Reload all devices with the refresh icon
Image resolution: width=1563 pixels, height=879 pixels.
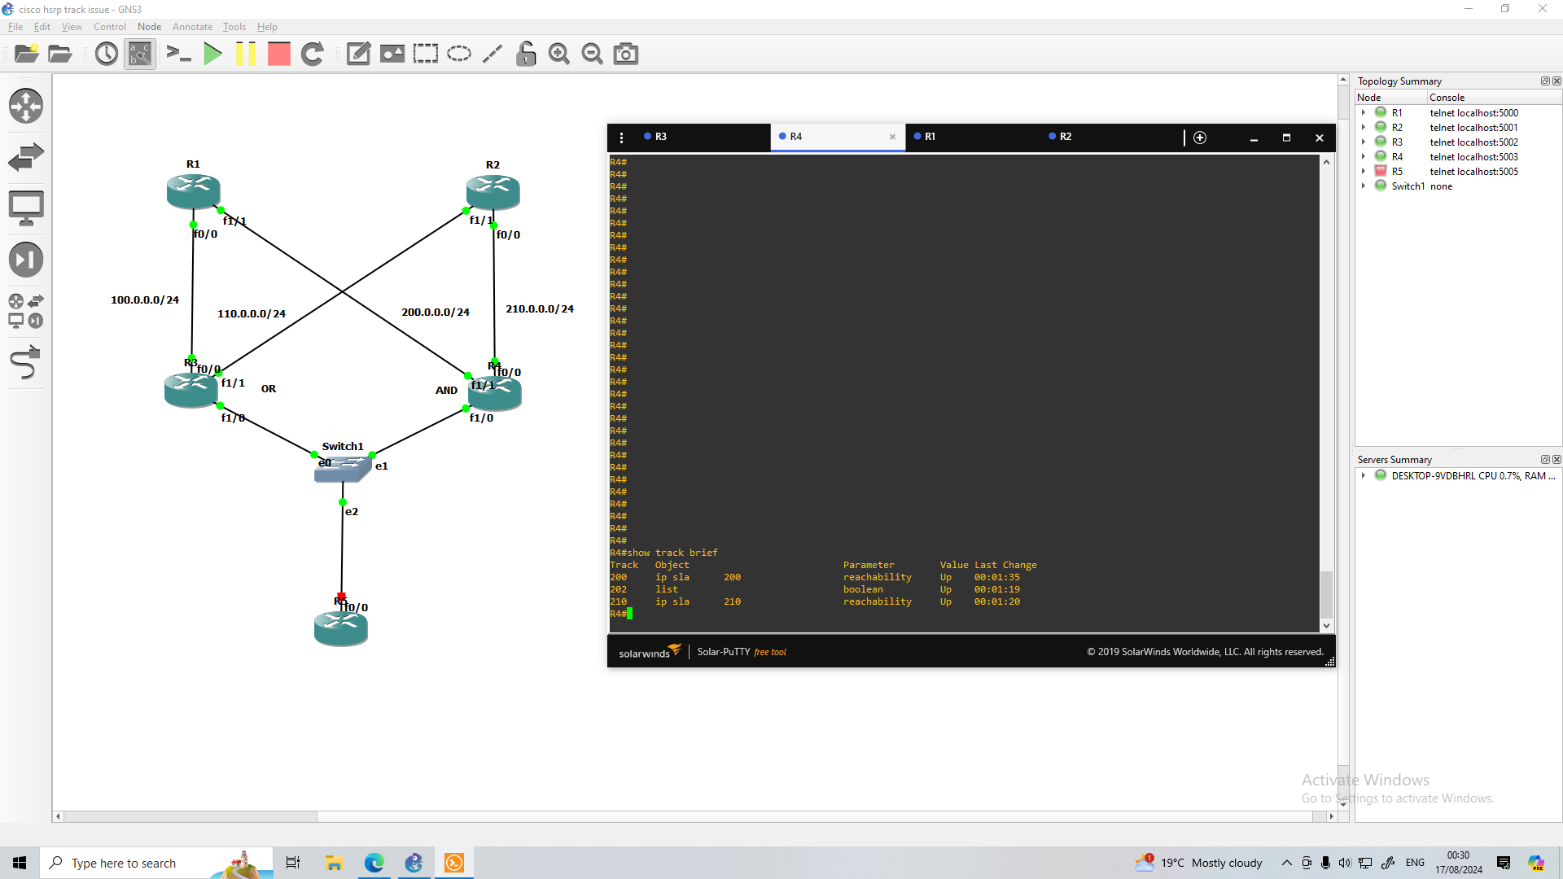(313, 54)
